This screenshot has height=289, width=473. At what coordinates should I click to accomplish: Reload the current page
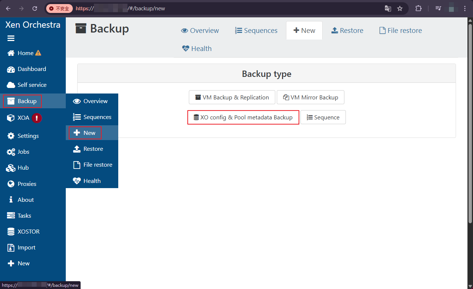[x=35, y=8]
